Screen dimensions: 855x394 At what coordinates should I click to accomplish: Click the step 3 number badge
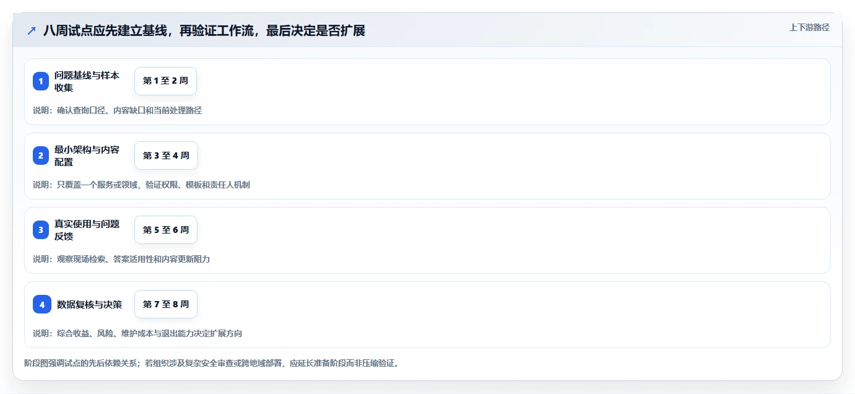[41, 230]
